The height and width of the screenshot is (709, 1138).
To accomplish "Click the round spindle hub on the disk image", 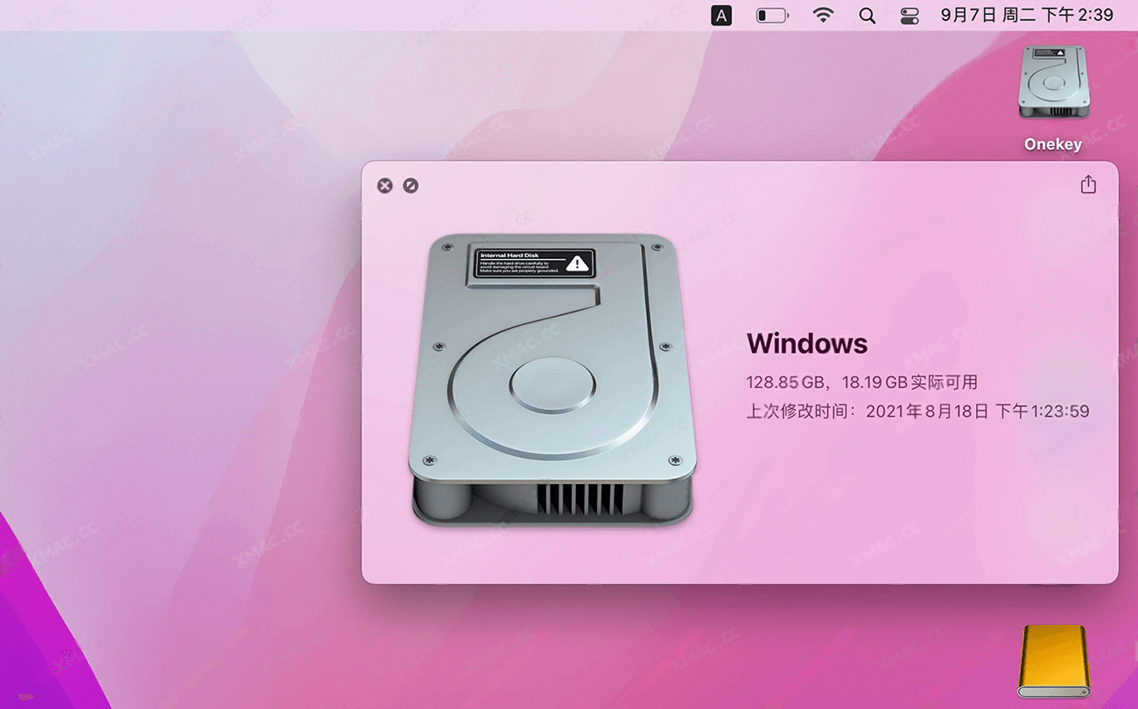I will (552, 385).
